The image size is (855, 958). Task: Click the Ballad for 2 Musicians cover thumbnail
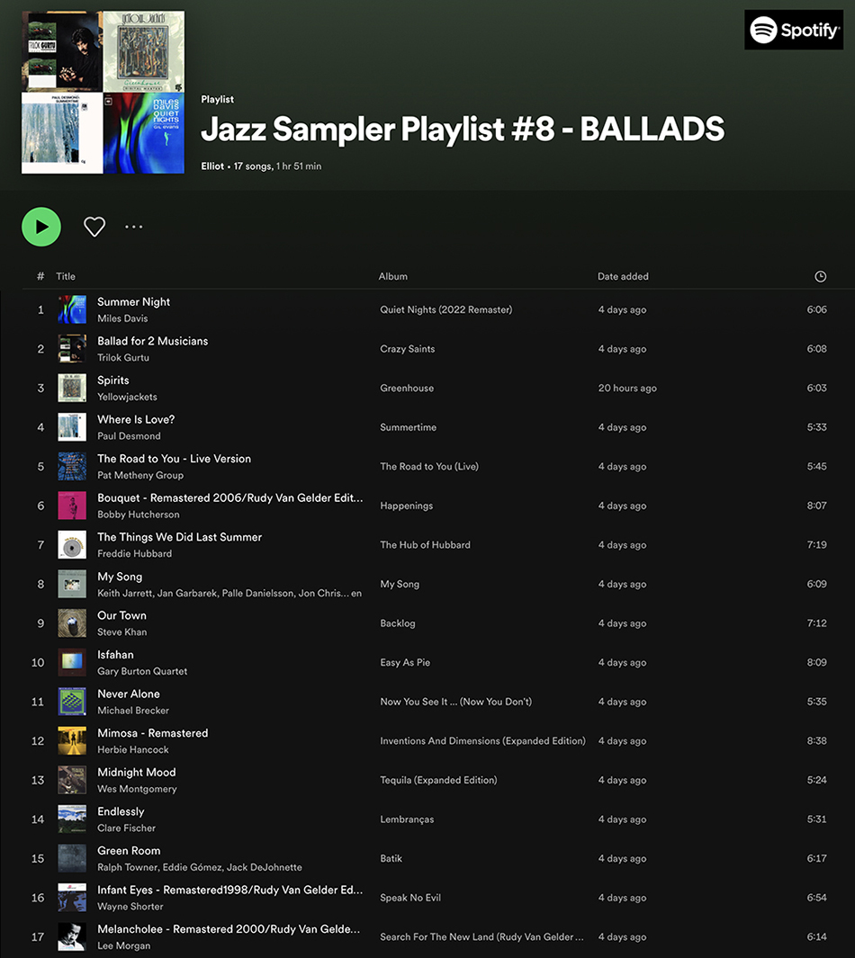72,349
